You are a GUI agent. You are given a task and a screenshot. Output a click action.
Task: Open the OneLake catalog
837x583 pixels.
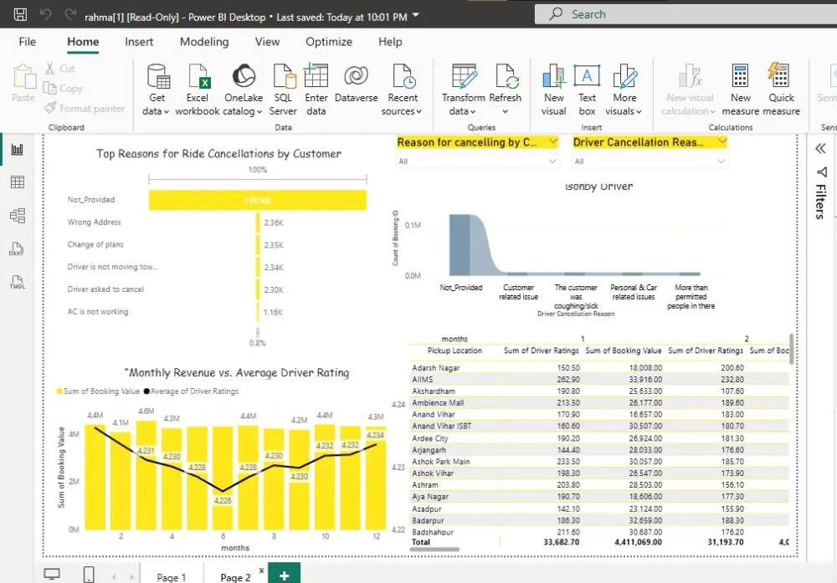[x=244, y=89]
